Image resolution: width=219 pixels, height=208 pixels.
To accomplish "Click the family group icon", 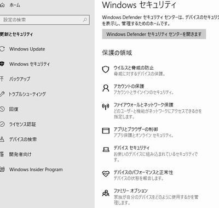I will click(x=106, y=193).
